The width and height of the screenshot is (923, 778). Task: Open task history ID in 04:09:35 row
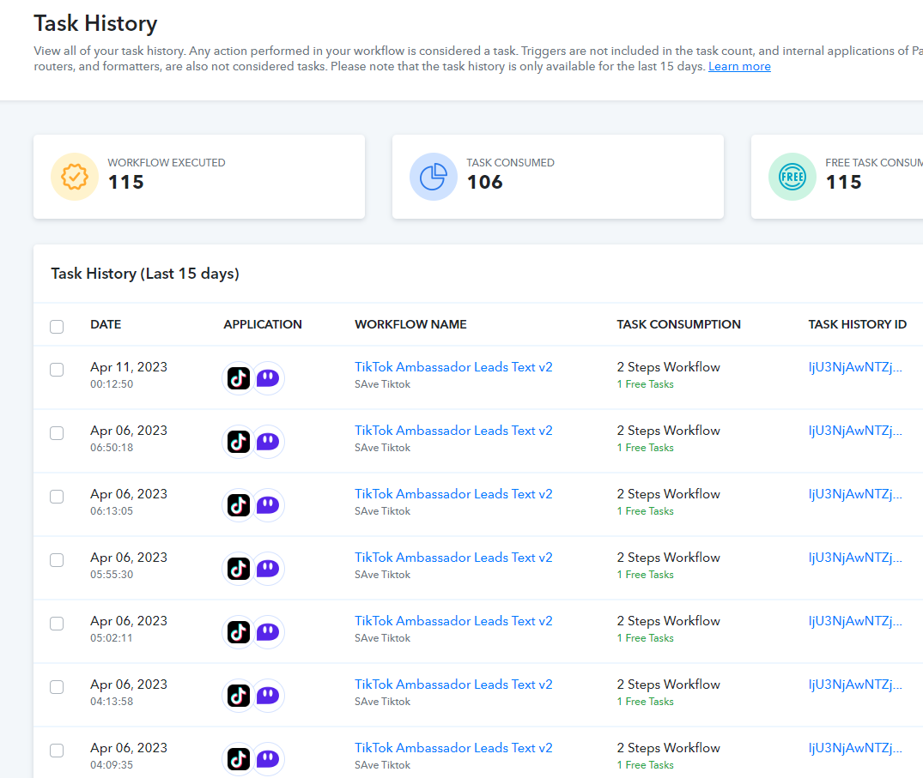coord(854,748)
